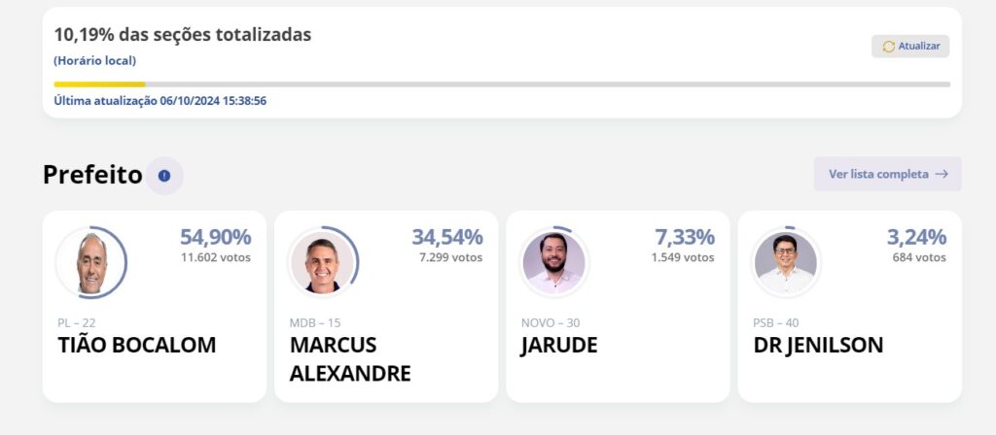Click the Última atualização timestamp text
The image size is (996, 435).
[x=160, y=101]
